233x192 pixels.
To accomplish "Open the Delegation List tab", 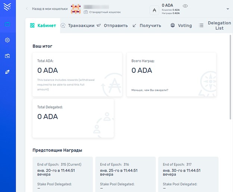I will tap(215, 25).
